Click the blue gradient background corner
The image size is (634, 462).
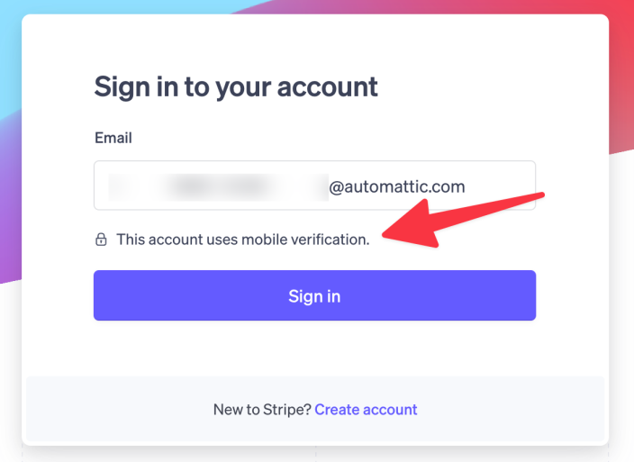pyautogui.click(x=11, y=54)
